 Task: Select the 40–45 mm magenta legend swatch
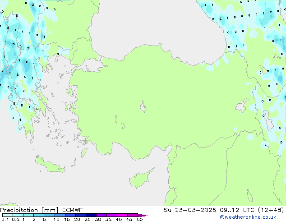click(122, 215)
